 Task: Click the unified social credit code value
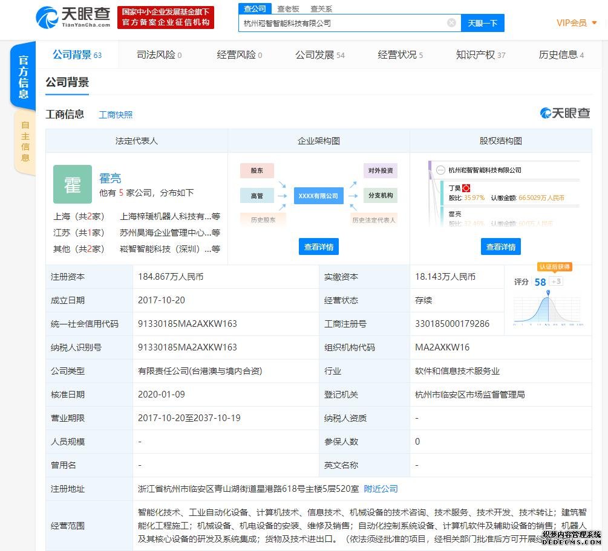click(188, 324)
